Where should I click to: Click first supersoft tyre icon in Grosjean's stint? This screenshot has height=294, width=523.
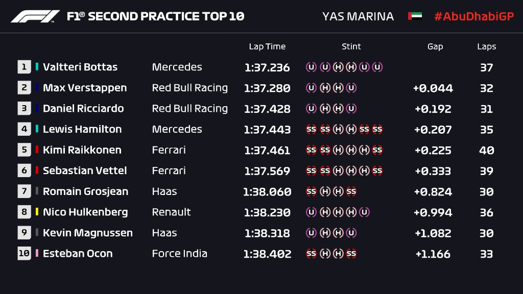pyautogui.click(x=311, y=191)
